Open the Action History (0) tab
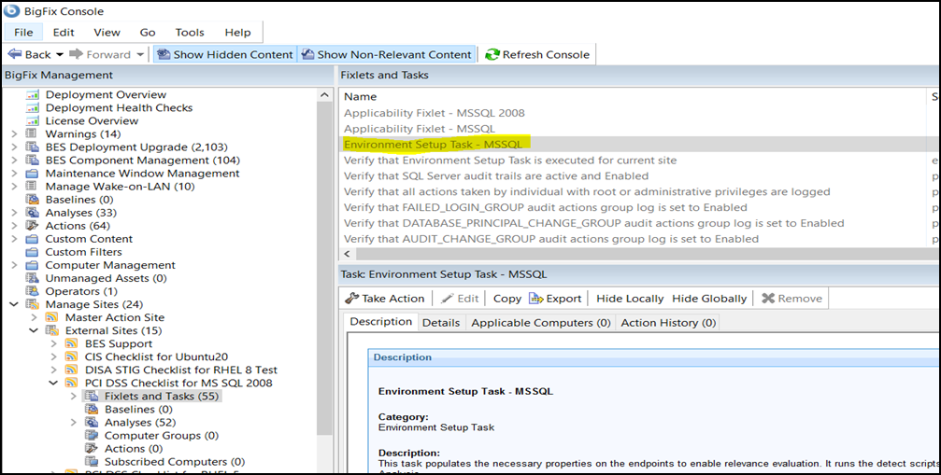Viewport: 941px width, 475px height. pyautogui.click(x=668, y=322)
